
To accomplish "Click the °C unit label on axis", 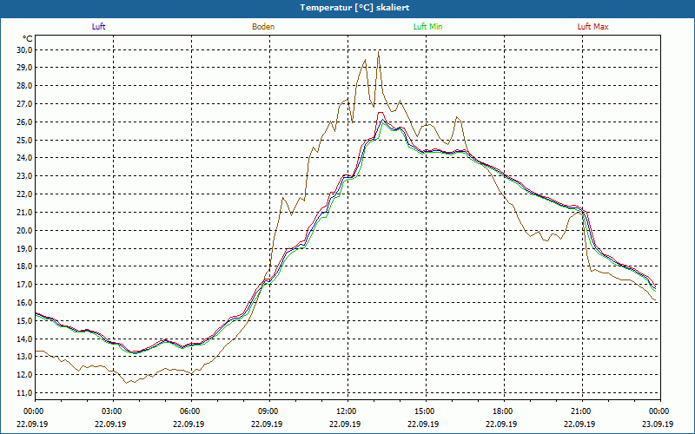I will tap(28, 39).
